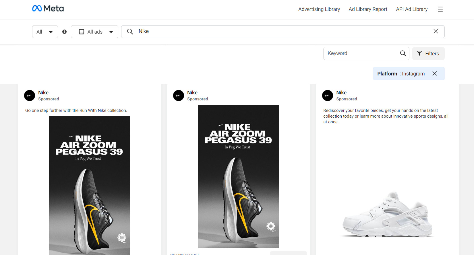
Task: Open Advertising Library page
Action: tap(319, 9)
